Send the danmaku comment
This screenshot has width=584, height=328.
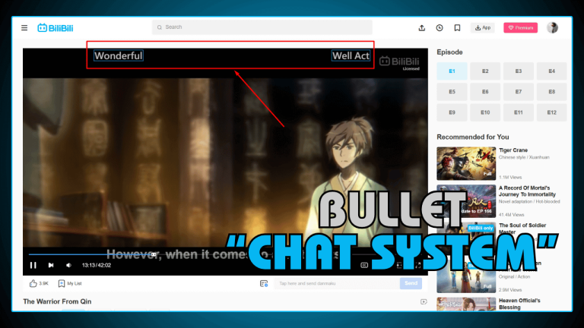411,283
